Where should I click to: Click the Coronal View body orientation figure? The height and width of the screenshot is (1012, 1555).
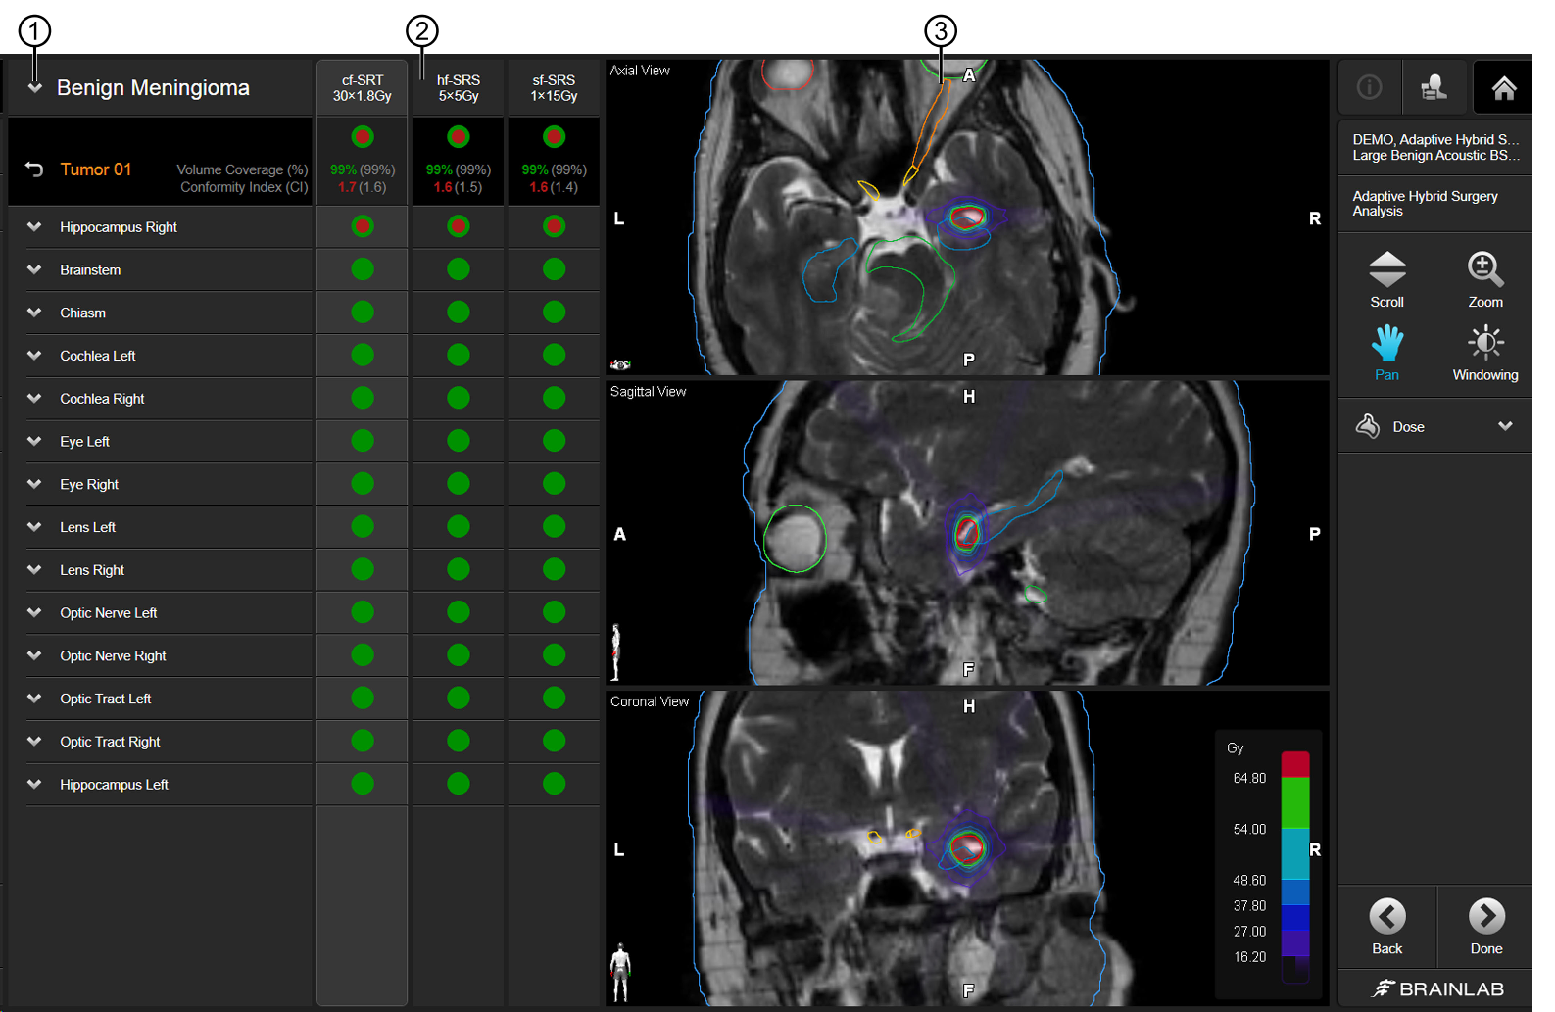click(620, 973)
